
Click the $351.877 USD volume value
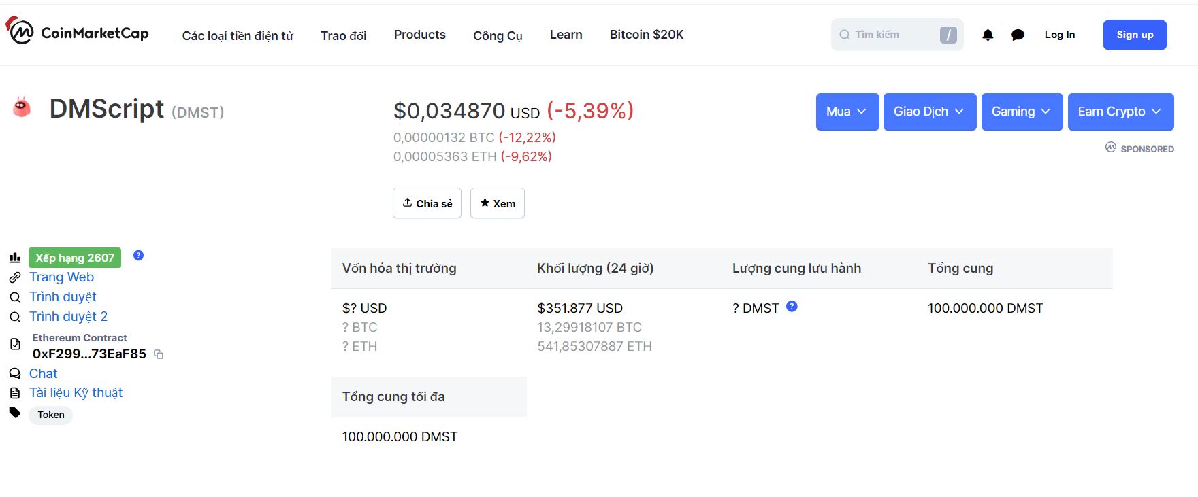580,308
